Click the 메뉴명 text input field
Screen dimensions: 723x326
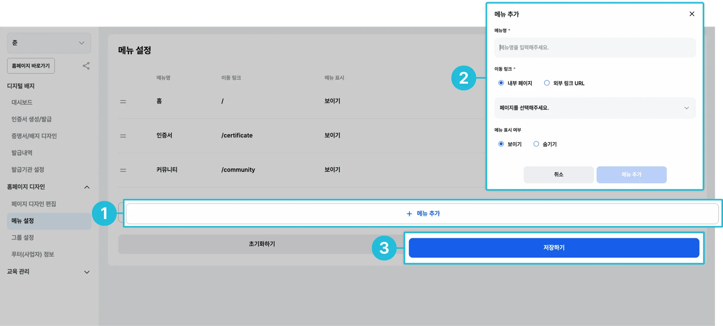point(595,48)
